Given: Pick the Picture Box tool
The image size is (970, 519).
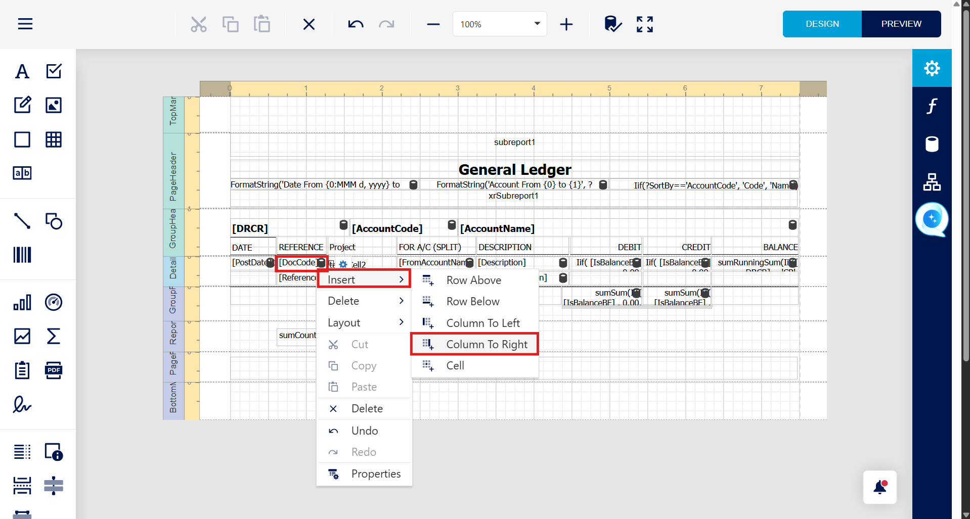Looking at the screenshot, I should (x=54, y=105).
